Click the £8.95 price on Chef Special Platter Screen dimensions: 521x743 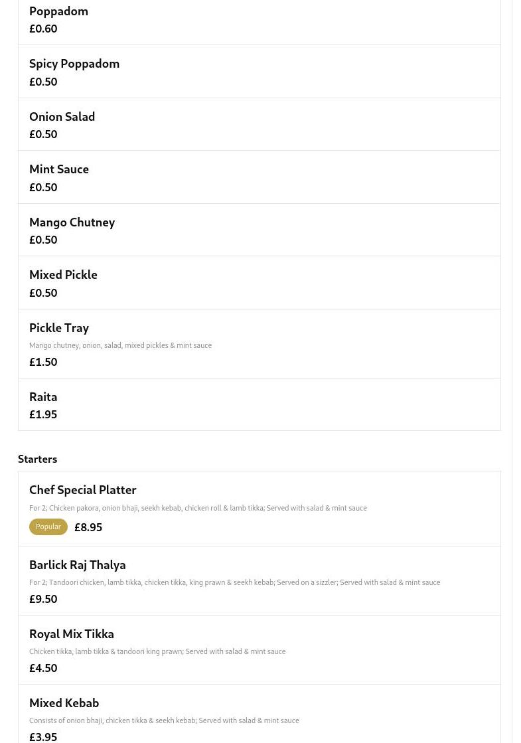(88, 527)
